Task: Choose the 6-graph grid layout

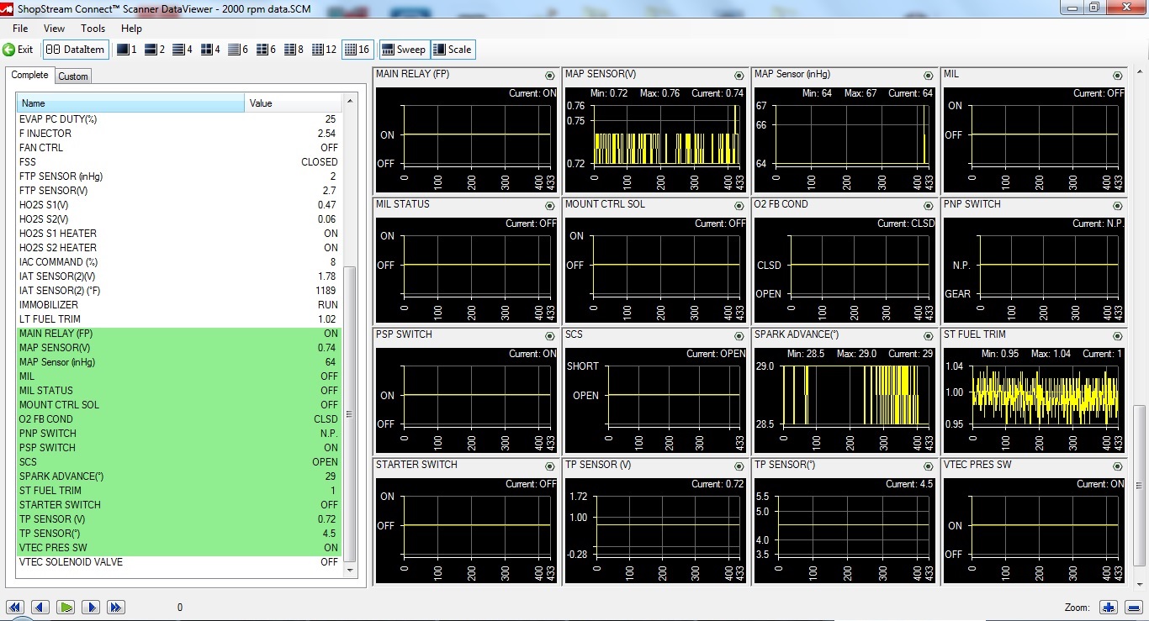Action: click(267, 50)
